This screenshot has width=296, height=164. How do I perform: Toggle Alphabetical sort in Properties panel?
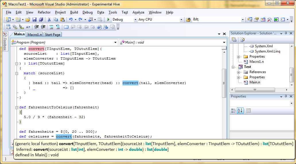[240, 111]
